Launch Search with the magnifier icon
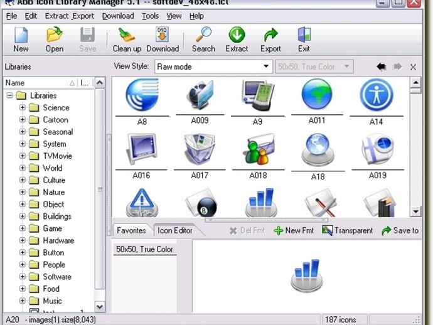 point(203,40)
